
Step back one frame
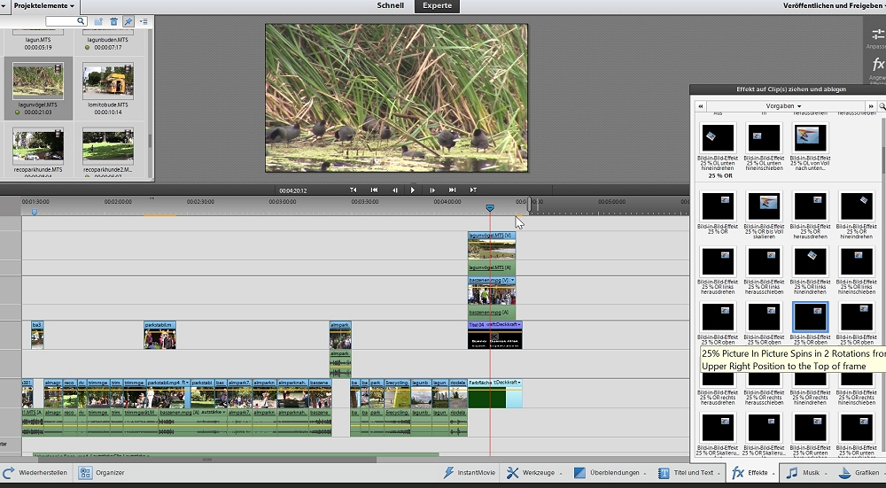[x=395, y=190]
